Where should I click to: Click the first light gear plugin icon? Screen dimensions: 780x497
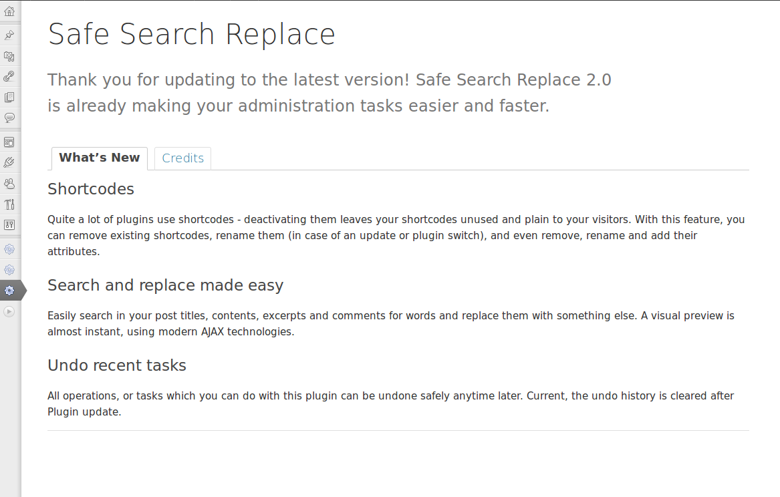point(9,249)
